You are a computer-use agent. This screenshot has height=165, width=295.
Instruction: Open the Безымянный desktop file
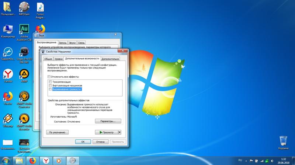pos(8,144)
